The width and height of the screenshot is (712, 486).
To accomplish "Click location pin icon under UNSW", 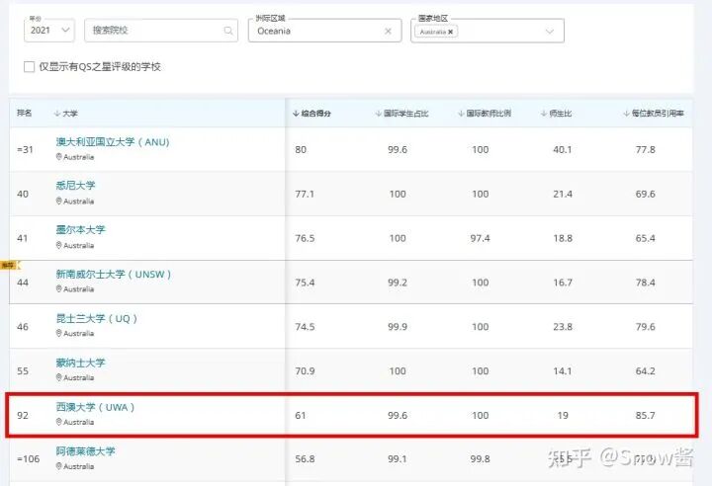I will [x=58, y=288].
